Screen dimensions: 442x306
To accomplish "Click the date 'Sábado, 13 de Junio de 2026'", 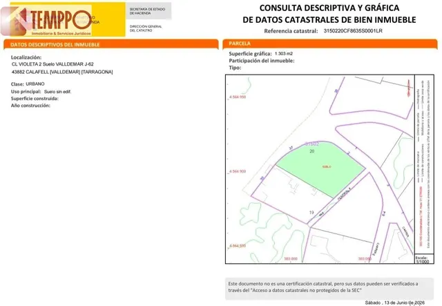I will pyautogui.click(x=394, y=303).
